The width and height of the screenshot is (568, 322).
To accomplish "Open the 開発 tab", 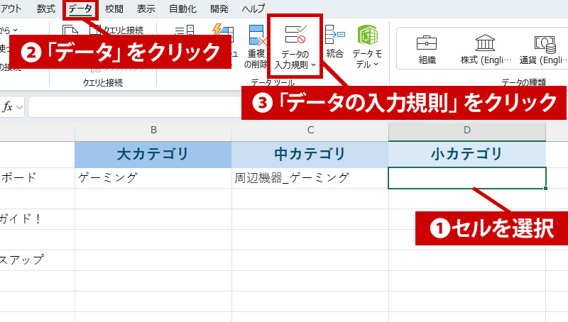I will [x=219, y=8].
